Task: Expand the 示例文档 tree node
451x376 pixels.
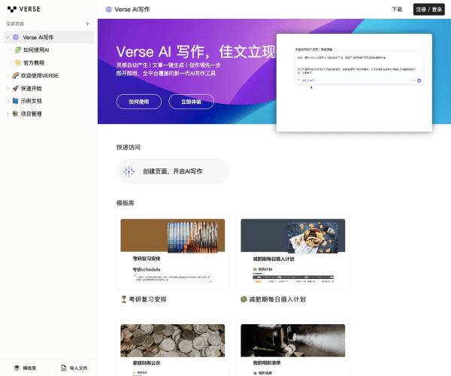Action: tap(7, 101)
